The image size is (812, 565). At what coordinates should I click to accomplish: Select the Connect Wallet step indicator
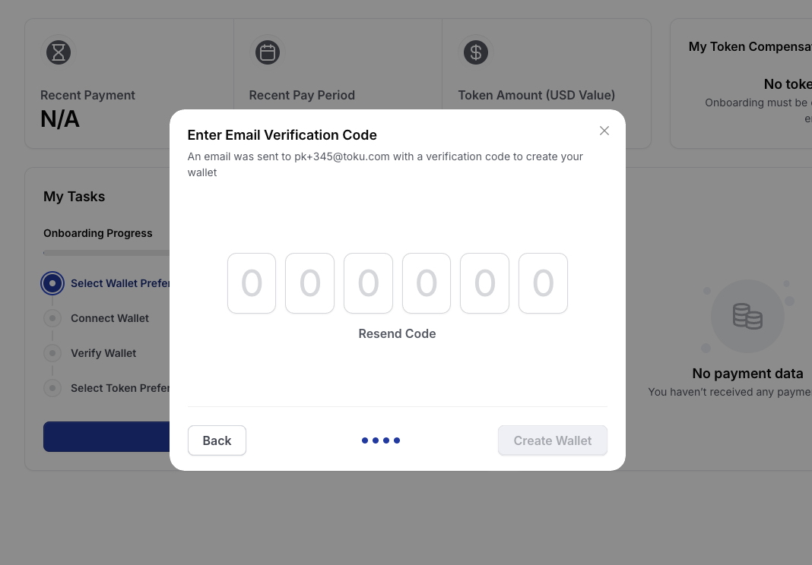coord(52,318)
